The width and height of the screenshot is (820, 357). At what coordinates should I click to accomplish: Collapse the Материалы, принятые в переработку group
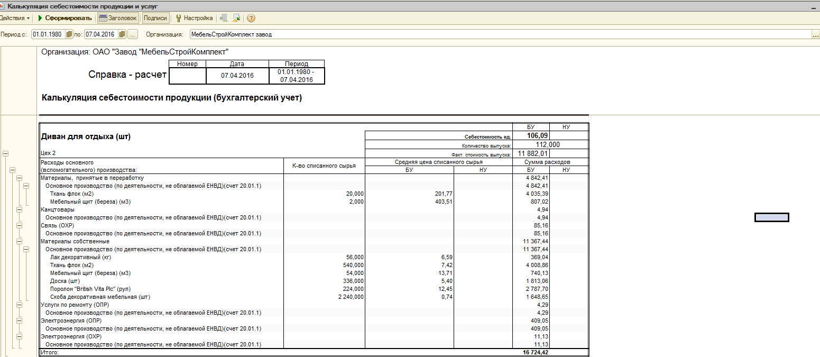[x=20, y=178]
